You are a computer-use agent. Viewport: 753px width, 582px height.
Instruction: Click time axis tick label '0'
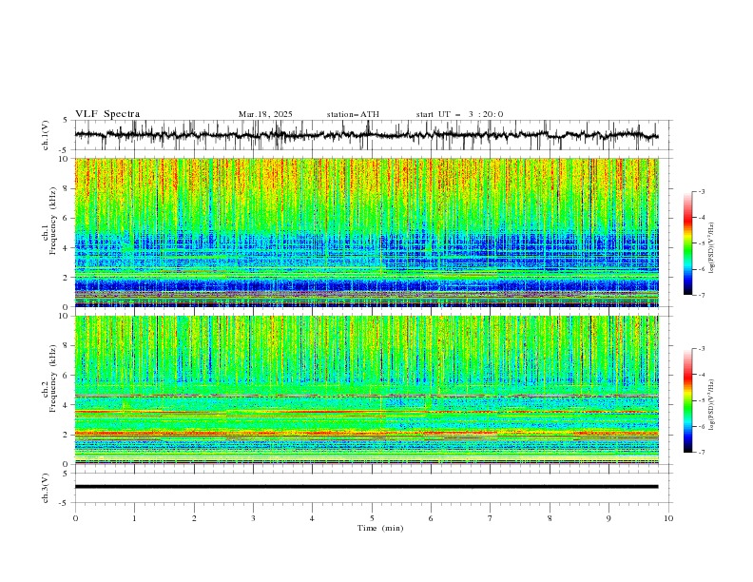(75, 518)
